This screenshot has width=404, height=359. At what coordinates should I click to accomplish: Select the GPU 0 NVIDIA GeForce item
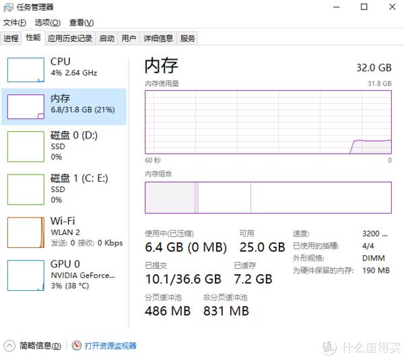coord(64,275)
